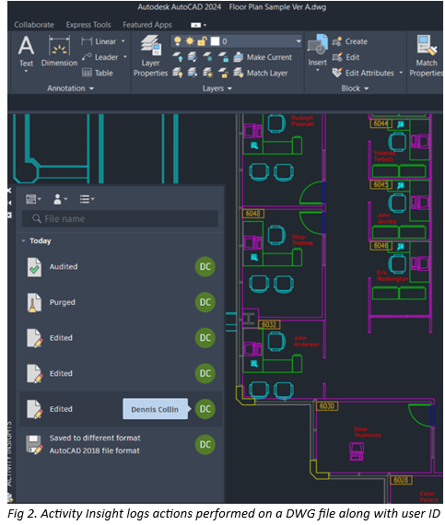Click the Purged broom document icon
This screenshot has width=445, height=525.
34,303
